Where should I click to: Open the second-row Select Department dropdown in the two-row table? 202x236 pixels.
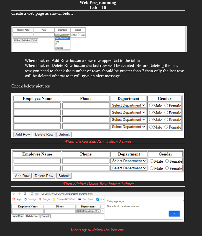click(129, 168)
